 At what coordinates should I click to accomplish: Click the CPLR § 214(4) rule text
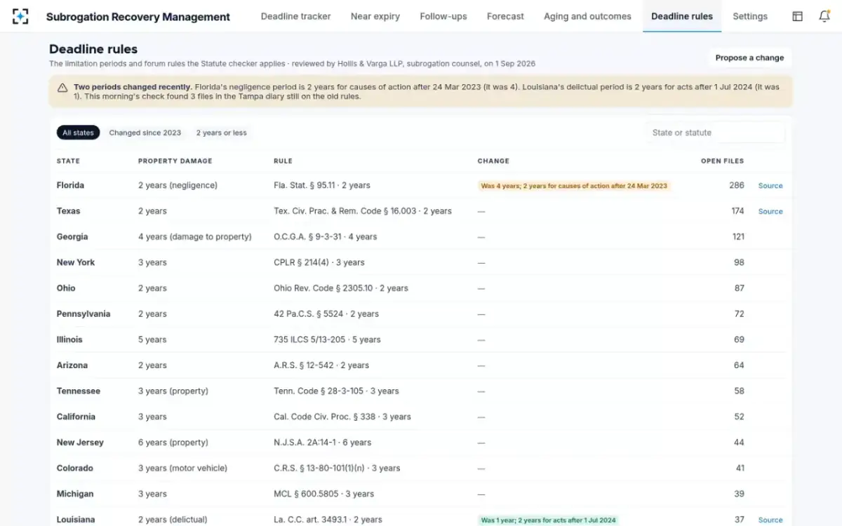(x=319, y=262)
